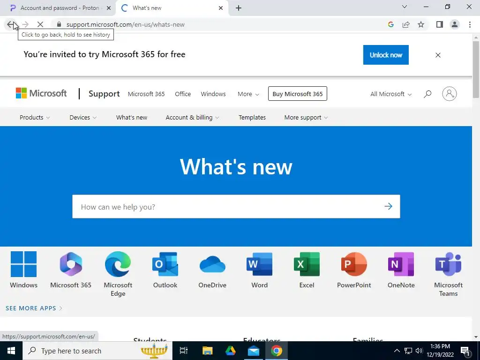Click the Chrome profile icon
Screen dimensions: 480x360
click(455, 24)
